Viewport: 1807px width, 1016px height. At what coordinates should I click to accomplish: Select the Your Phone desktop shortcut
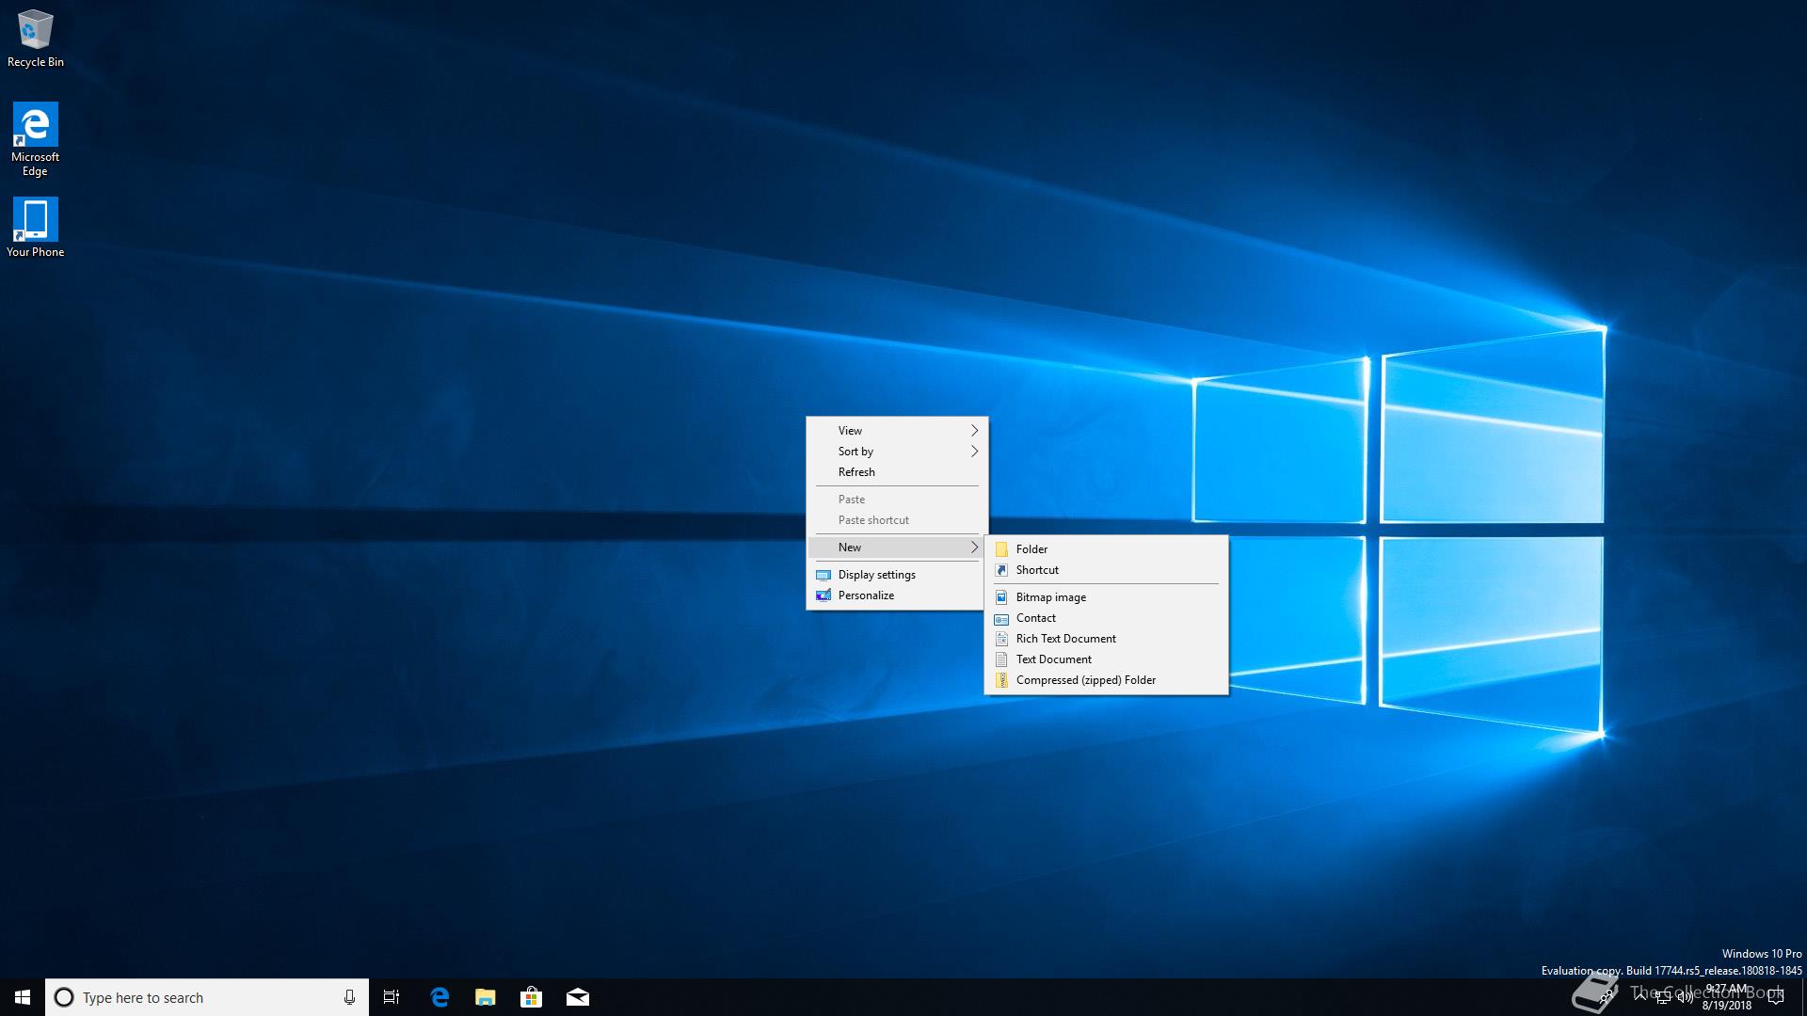pos(35,227)
